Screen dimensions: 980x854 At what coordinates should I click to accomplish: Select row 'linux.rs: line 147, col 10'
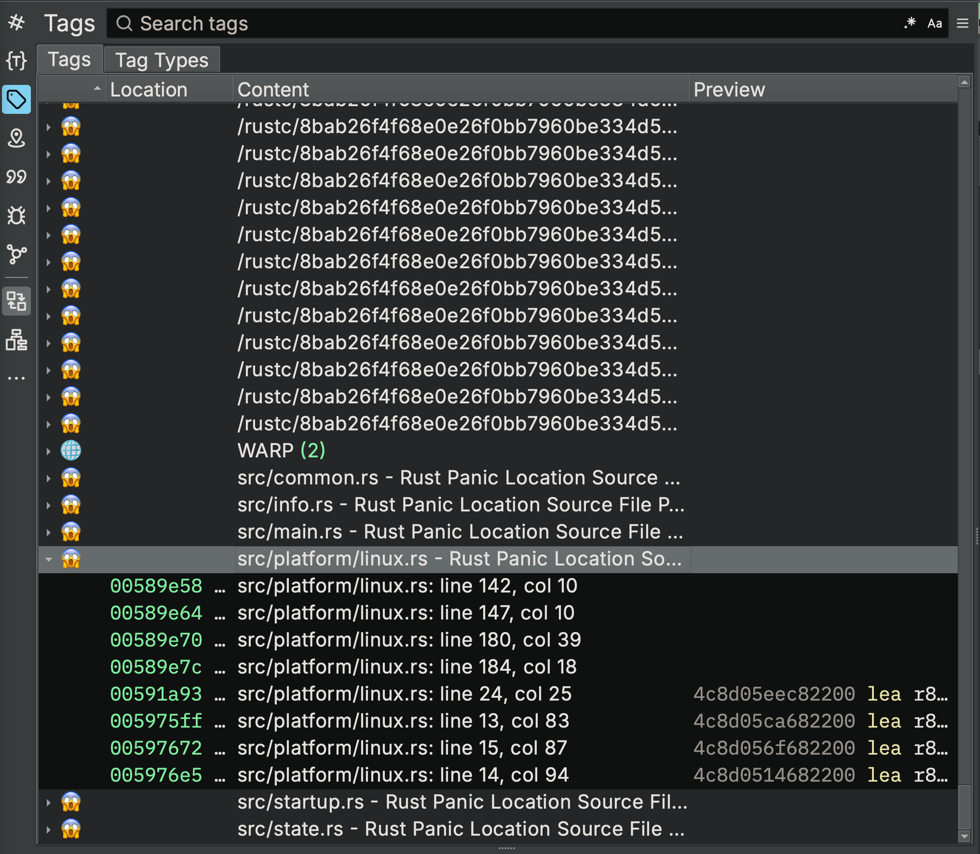coord(498,613)
